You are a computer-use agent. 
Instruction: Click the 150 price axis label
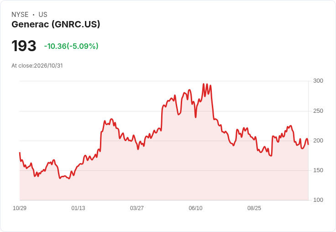[318, 170]
